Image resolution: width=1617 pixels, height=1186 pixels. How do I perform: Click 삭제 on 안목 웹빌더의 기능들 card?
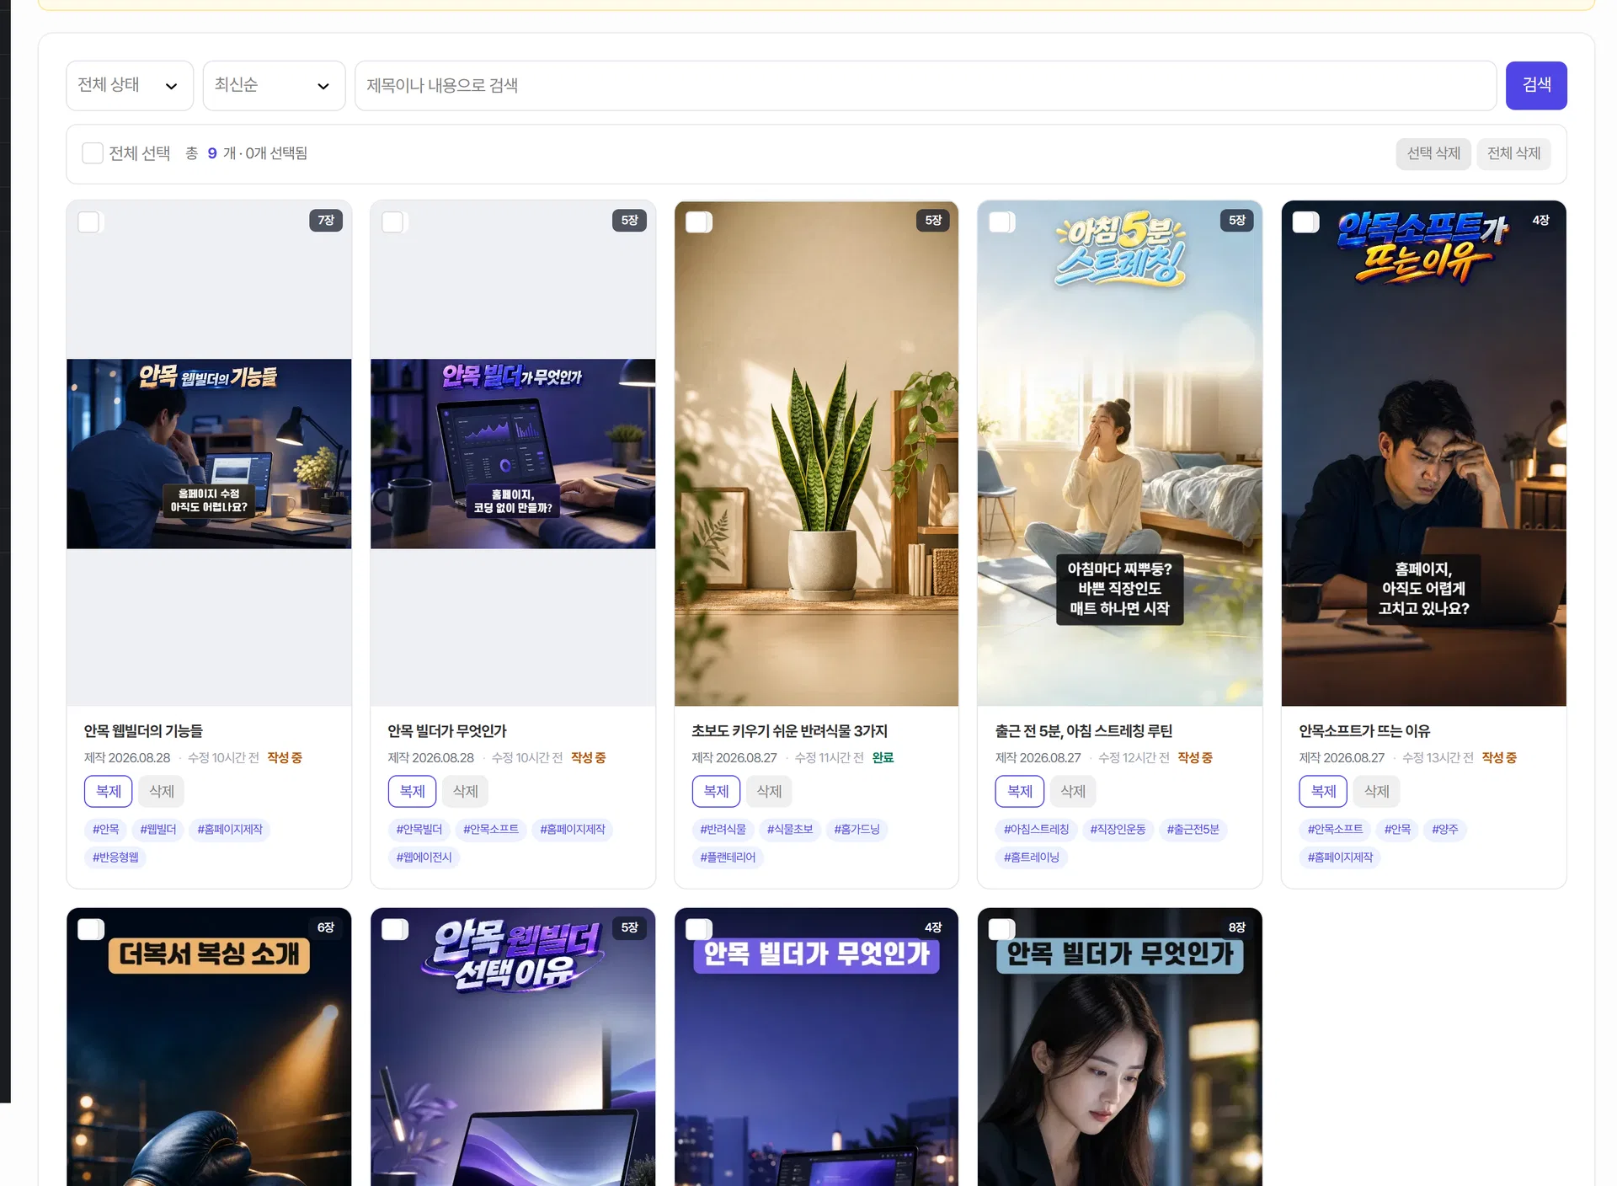[x=161, y=792]
